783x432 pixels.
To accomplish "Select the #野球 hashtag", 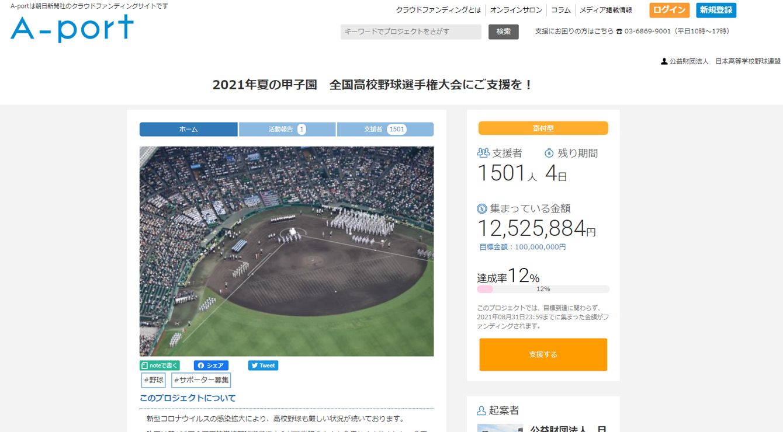I will point(154,380).
